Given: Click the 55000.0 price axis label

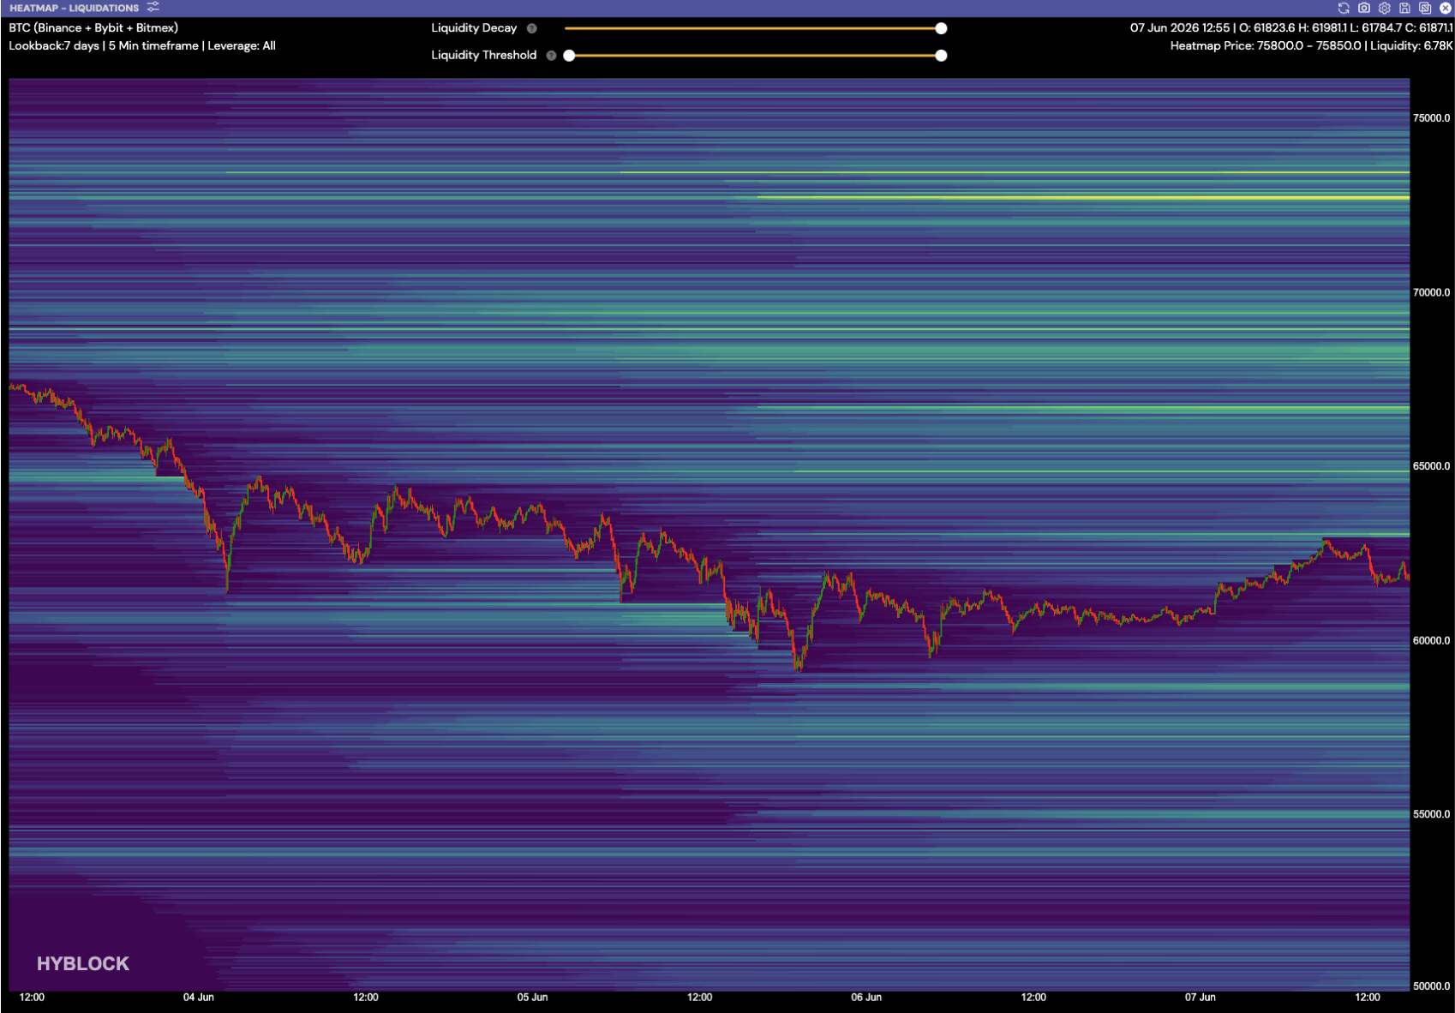Looking at the screenshot, I should [x=1431, y=814].
